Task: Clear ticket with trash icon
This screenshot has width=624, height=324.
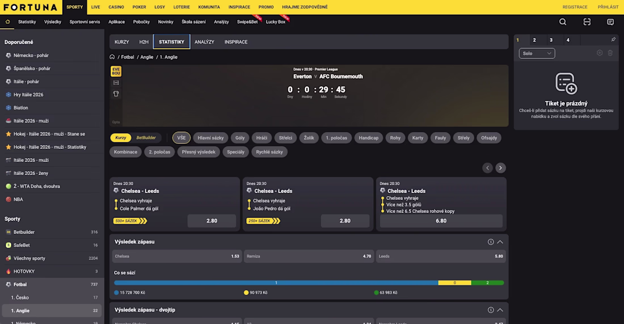Action: (610, 53)
